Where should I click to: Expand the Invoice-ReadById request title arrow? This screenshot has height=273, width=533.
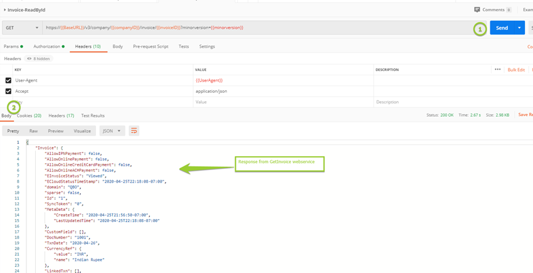tap(5, 10)
